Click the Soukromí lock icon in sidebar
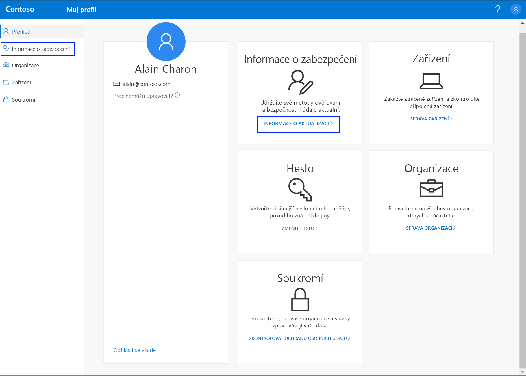The height and width of the screenshot is (376, 526). 6,99
